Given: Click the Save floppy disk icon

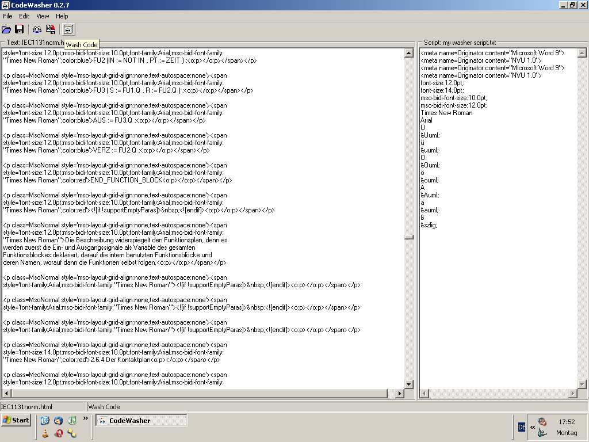Looking at the screenshot, I should [x=19, y=29].
